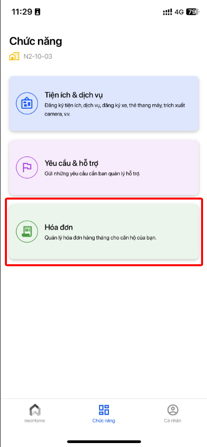This screenshot has height=447, width=207.
Task: Tap the apartment code N2-10-03
Action: coord(38,56)
